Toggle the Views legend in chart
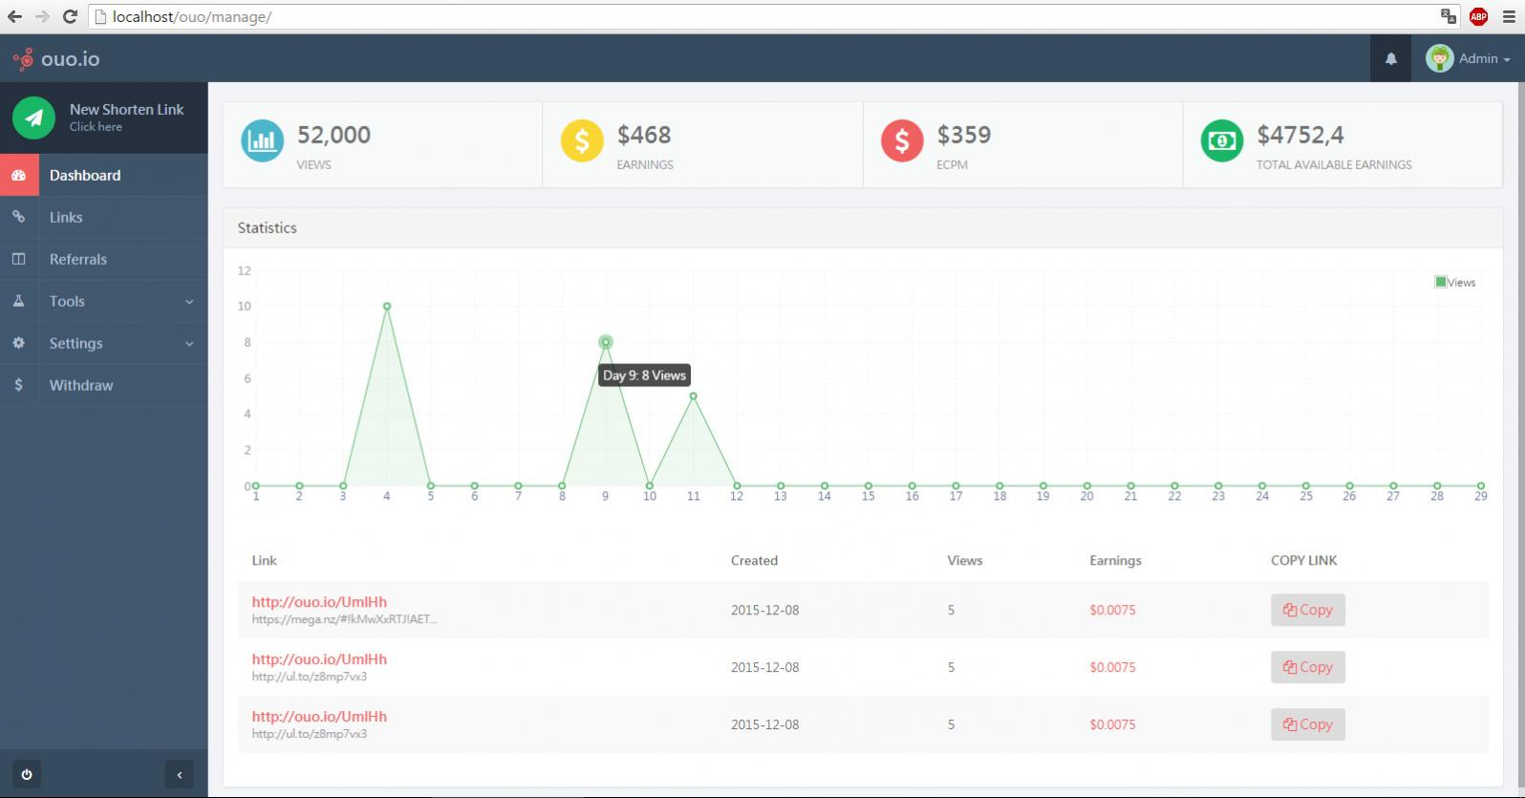 click(1454, 282)
